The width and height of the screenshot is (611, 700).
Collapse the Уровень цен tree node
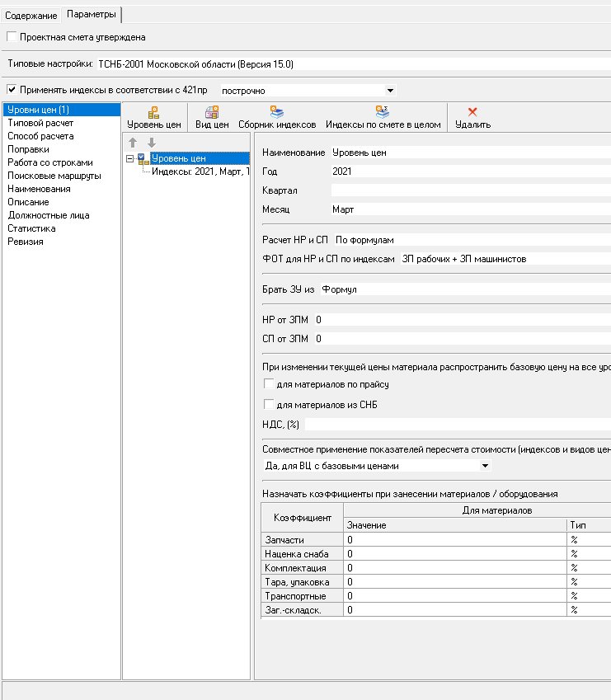click(130, 158)
